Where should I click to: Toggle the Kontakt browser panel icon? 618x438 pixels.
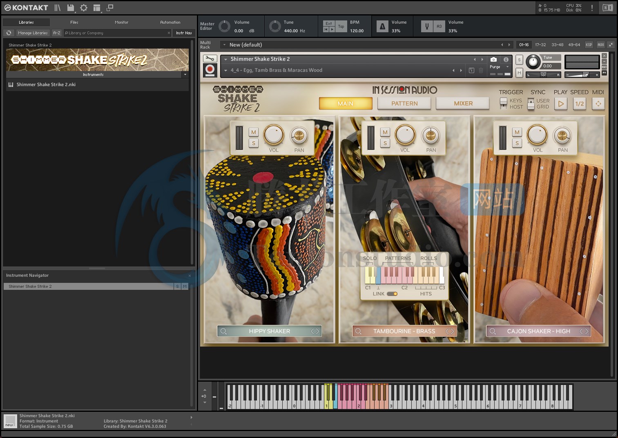(58, 8)
